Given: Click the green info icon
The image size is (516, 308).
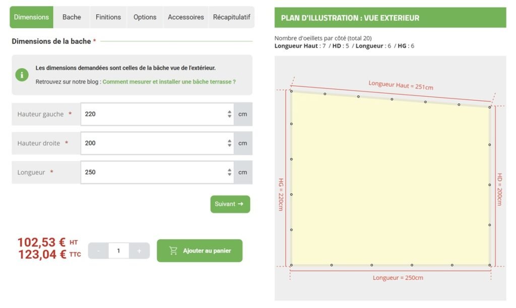Looking at the screenshot, I should 22,75.
